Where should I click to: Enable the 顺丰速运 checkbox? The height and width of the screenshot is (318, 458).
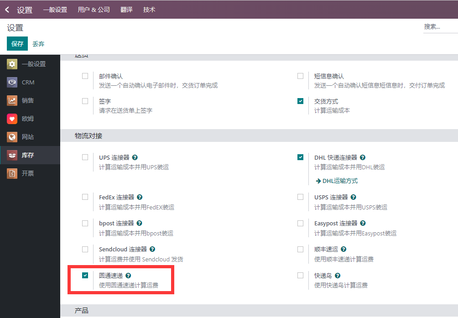300,249
